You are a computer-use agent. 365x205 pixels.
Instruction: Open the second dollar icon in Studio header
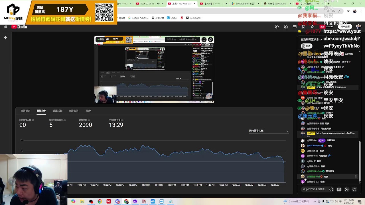[286, 27]
